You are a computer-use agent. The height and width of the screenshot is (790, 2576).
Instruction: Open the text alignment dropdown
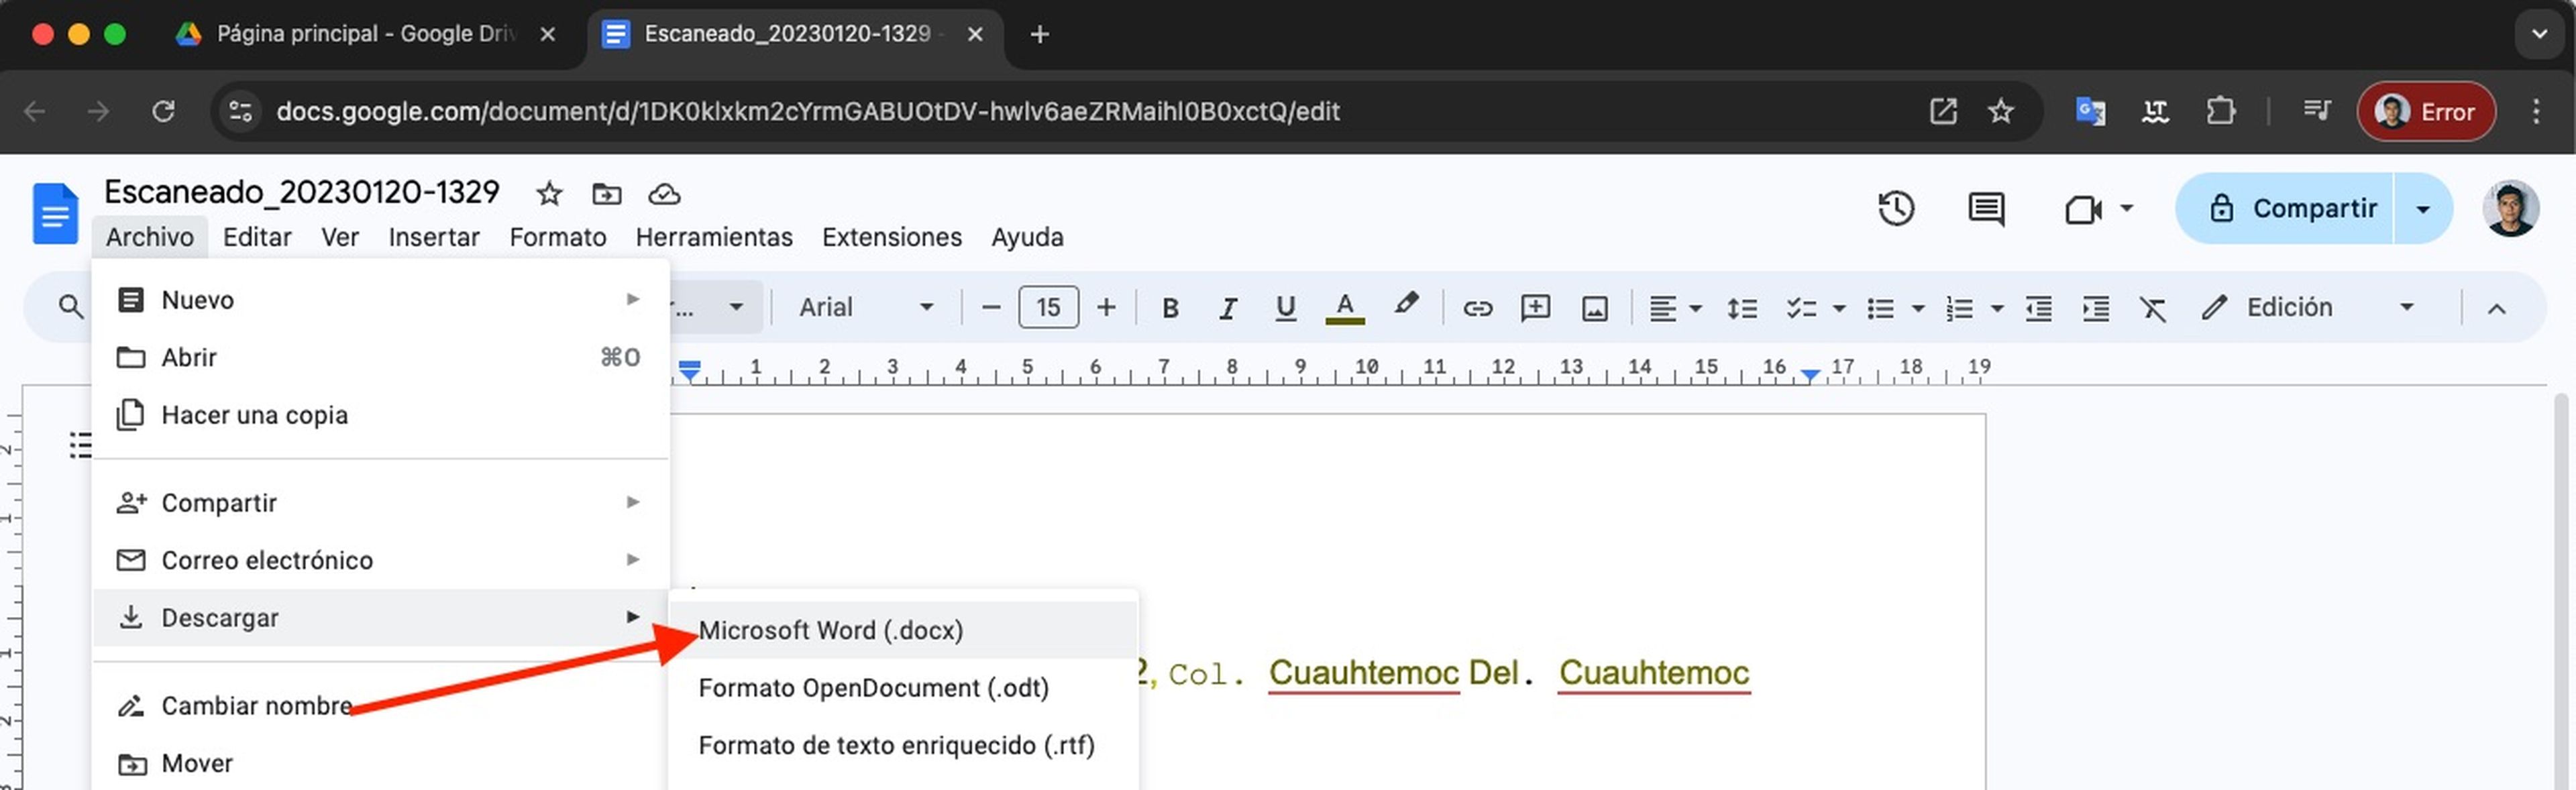(1674, 308)
